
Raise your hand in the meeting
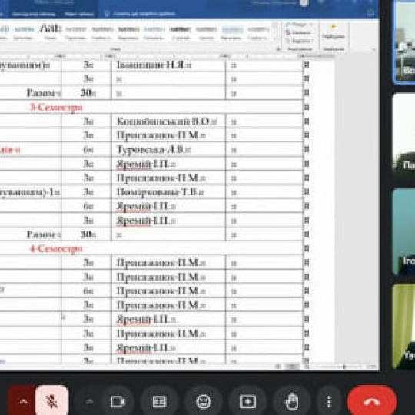[292, 402]
